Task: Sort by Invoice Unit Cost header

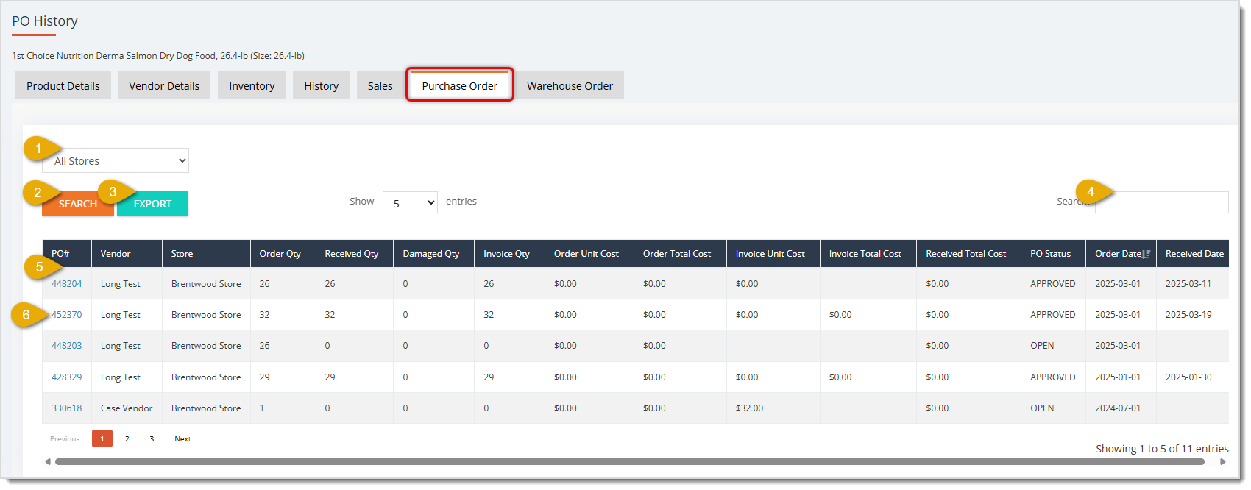Action: pos(773,254)
